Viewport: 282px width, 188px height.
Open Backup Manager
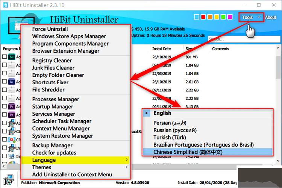[x=52, y=146]
